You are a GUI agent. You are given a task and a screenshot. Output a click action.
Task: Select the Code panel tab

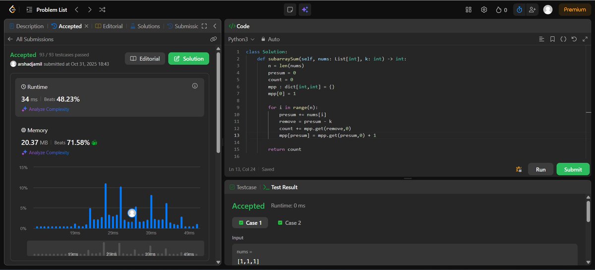pos(239,26)
